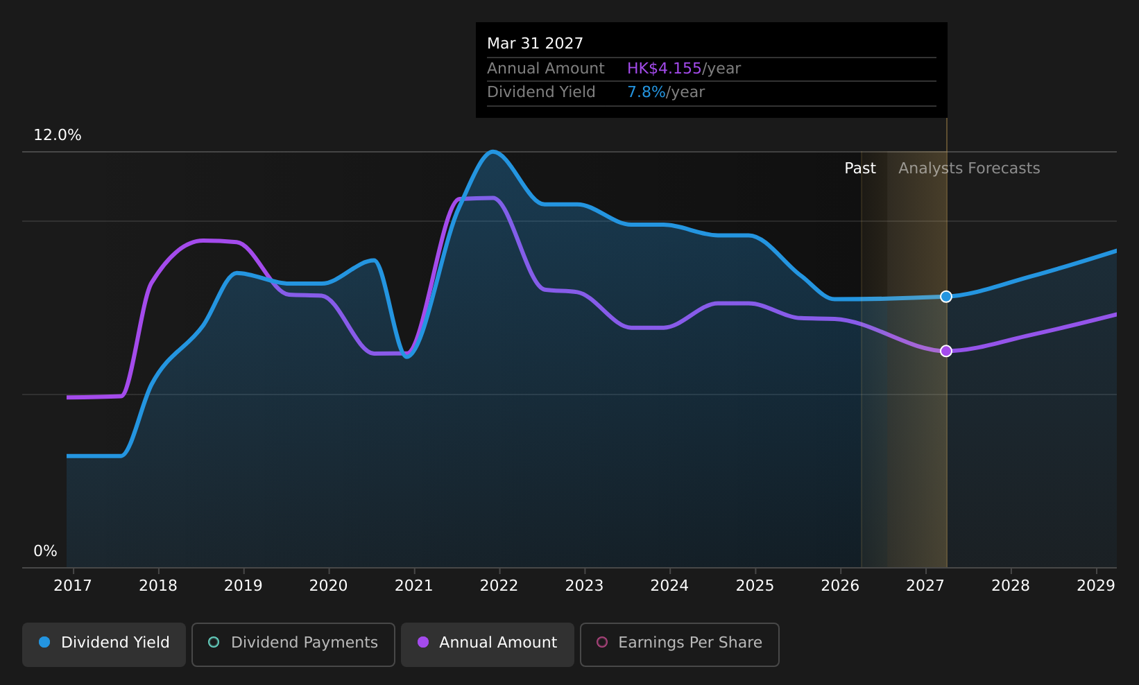The height and width of the screenshot is (685, 1139).
Task: Click the 0% y-axis label
Action: (46, 551)
